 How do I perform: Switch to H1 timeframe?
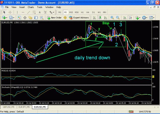point(82,12)
